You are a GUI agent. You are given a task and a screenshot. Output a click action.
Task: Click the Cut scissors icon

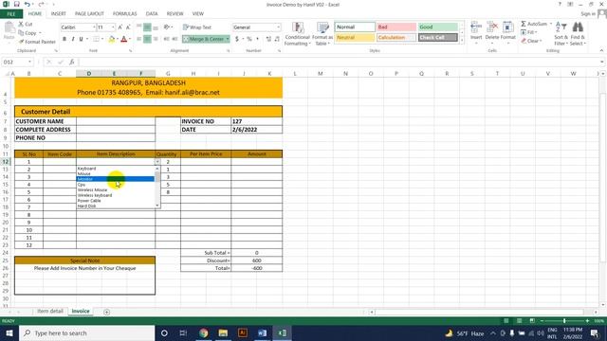(x=21, y=24)
